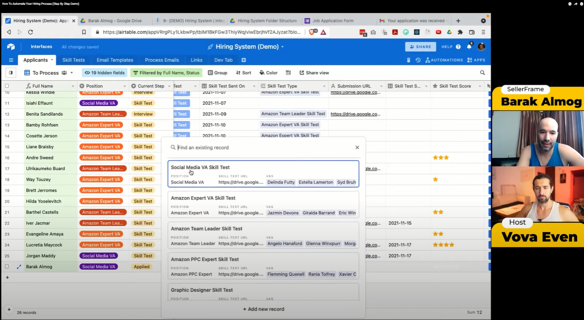Switch to the Process Emails table tab
This screenshot has height=320, width=584.
[162, 60]
